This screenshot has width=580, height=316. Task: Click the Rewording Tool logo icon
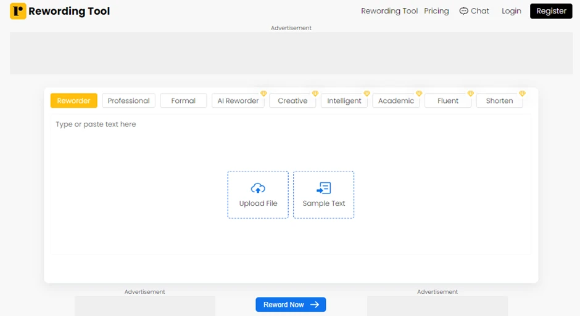tap(18, 11)
